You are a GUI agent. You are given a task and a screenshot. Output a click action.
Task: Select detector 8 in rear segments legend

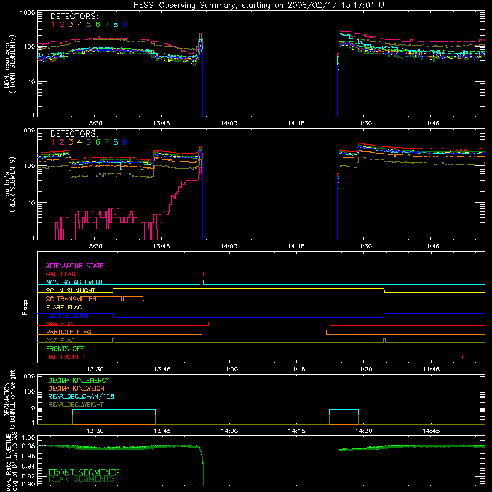[116, 142]
